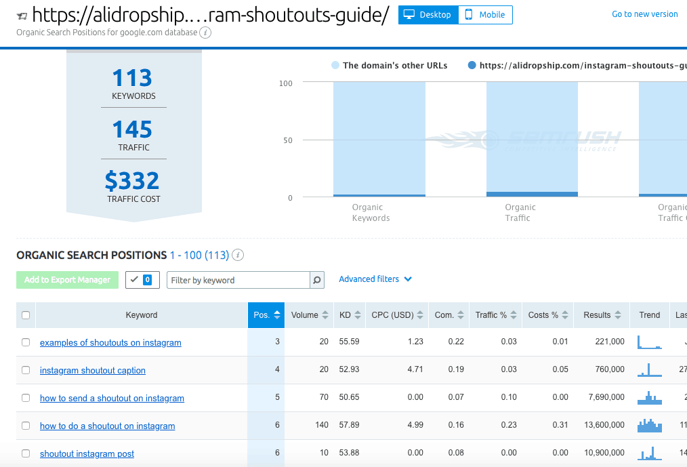The width and height of the screenshot is (687, 467).
Task: Open the Go to new version link
Action: click(x=644, y=14)
